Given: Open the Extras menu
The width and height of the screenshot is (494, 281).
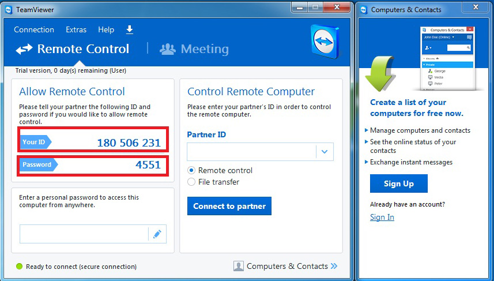Looking at the screenshot, I should pos(76,29).
